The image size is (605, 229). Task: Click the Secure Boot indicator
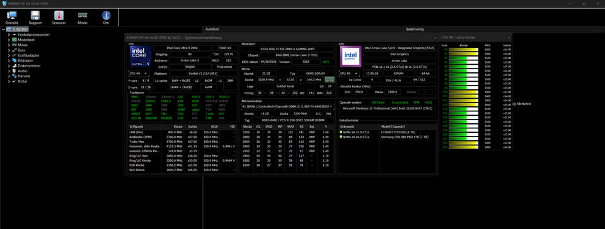(400, 103)
